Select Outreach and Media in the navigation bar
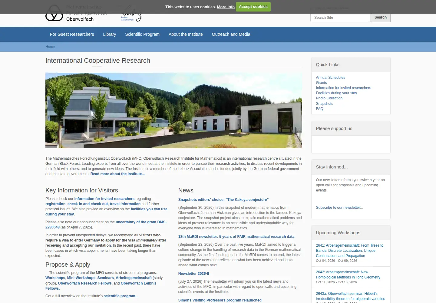The width and height of the screenshot is (436, 303). coord(231,34)
